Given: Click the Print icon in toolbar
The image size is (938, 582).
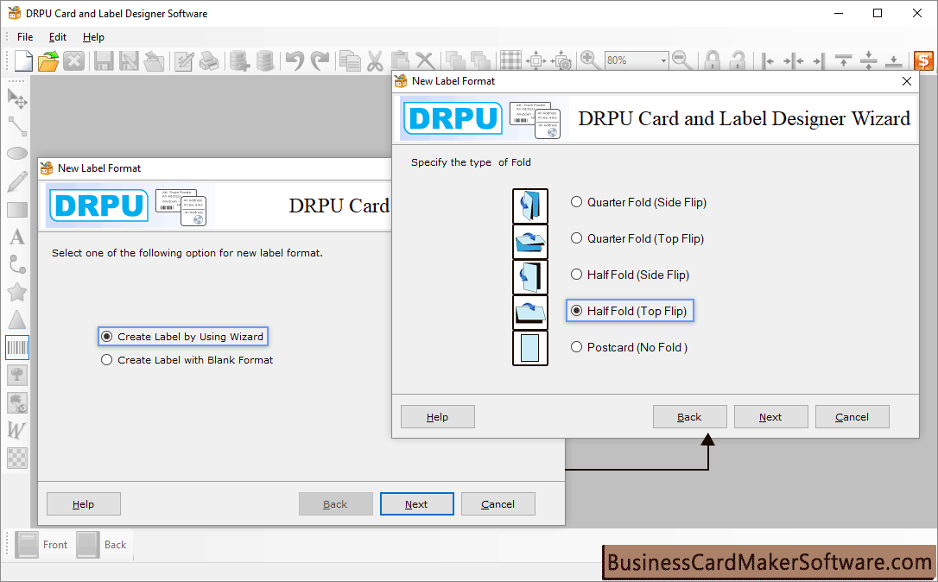Looking at the screenshot, I should pos(209,60).
